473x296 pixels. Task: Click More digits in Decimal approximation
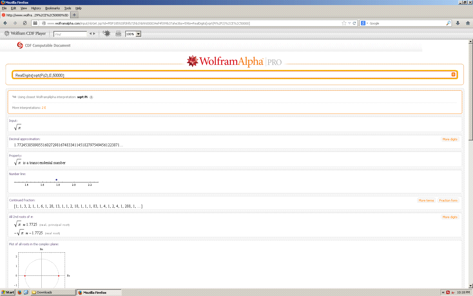450,139
